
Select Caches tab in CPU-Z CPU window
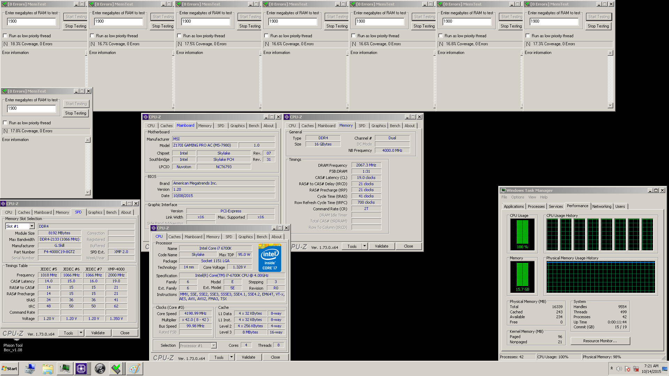coord(175,237)
